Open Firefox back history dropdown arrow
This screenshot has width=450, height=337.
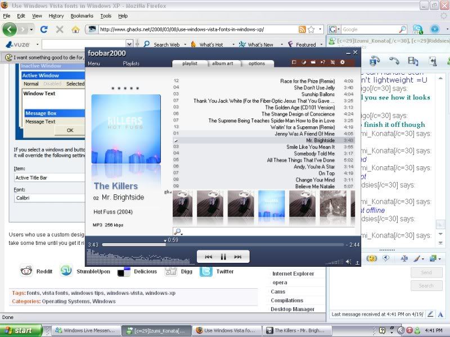point(31,30)
